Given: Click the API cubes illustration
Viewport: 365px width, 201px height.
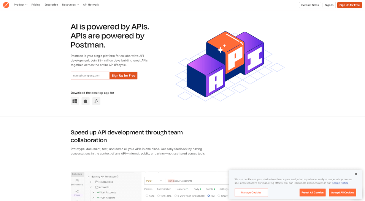Looking at the screenshot, I should click(x=230, y=66).
